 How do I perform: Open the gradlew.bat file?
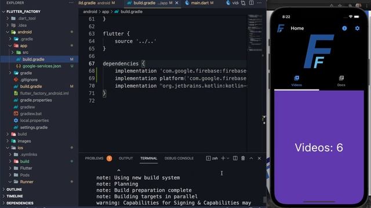(x=31, y=114)
